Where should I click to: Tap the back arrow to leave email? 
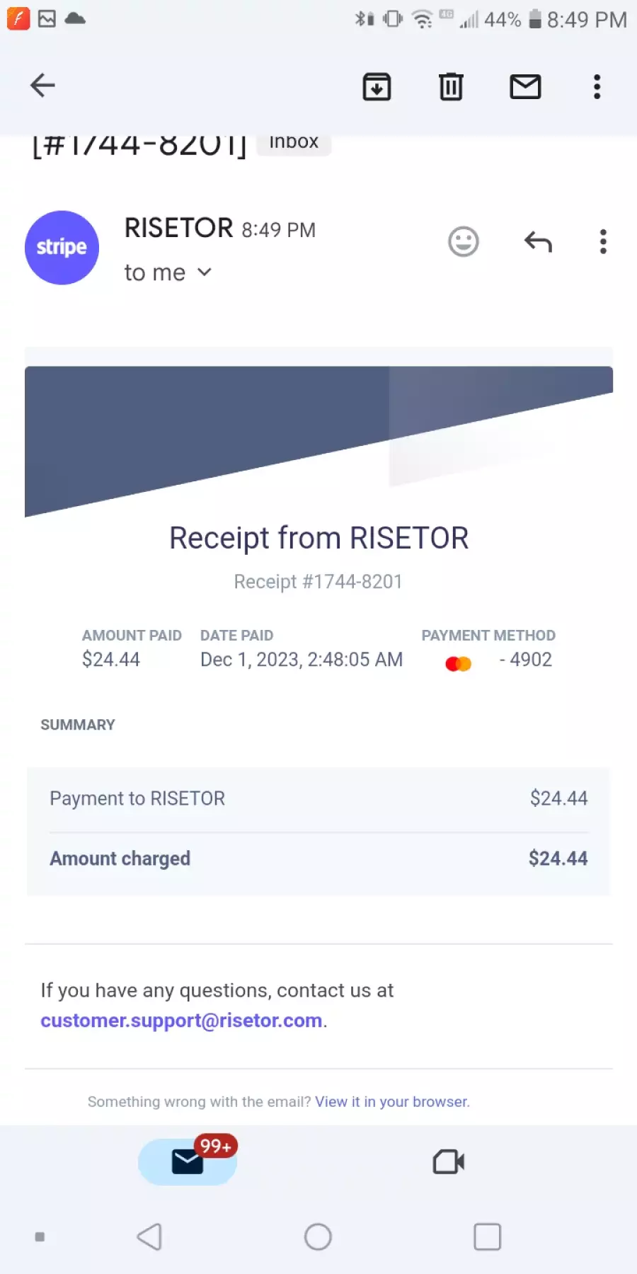click(x=42, y=86)
